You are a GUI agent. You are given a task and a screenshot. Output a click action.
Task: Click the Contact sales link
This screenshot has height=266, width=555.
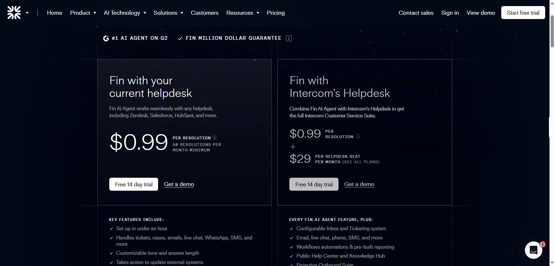(416, 13)
